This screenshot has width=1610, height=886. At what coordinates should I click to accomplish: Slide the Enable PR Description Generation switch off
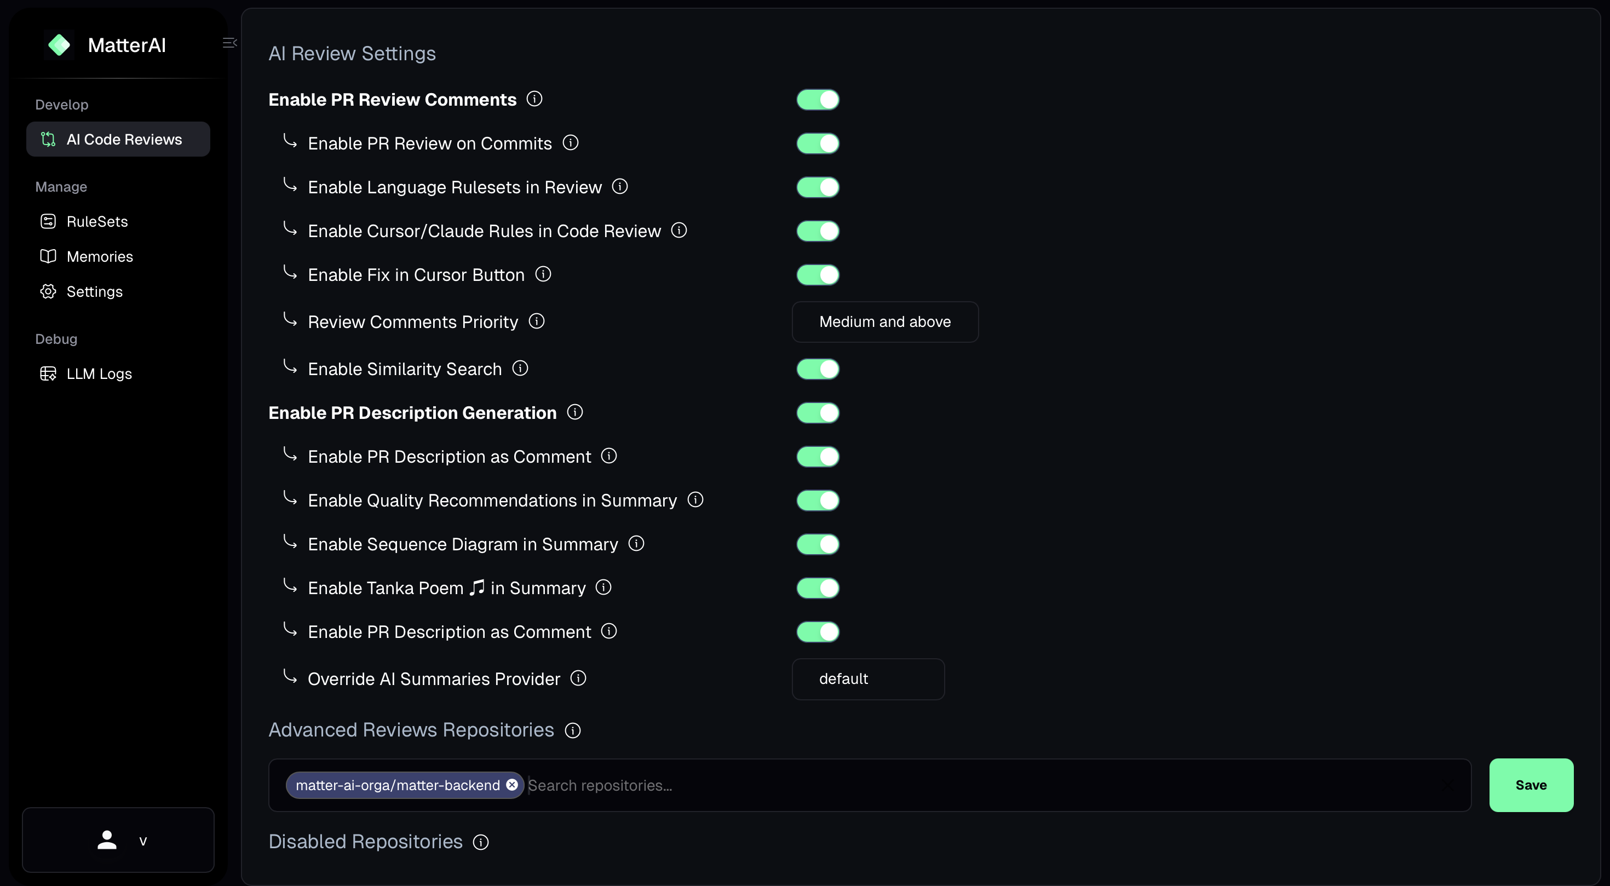pyautogui.click(x=818, y=412)
